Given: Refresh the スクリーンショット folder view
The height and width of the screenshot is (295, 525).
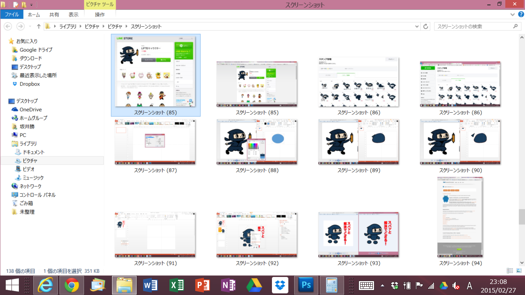Looking at the screenshot, I should pyautogui.click(x=426, y=26).
